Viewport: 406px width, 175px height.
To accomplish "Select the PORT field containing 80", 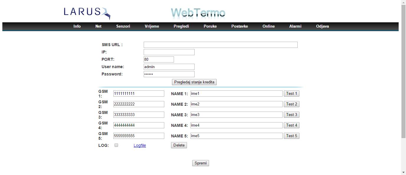I will pyautogui.click(x=159, y=60).
